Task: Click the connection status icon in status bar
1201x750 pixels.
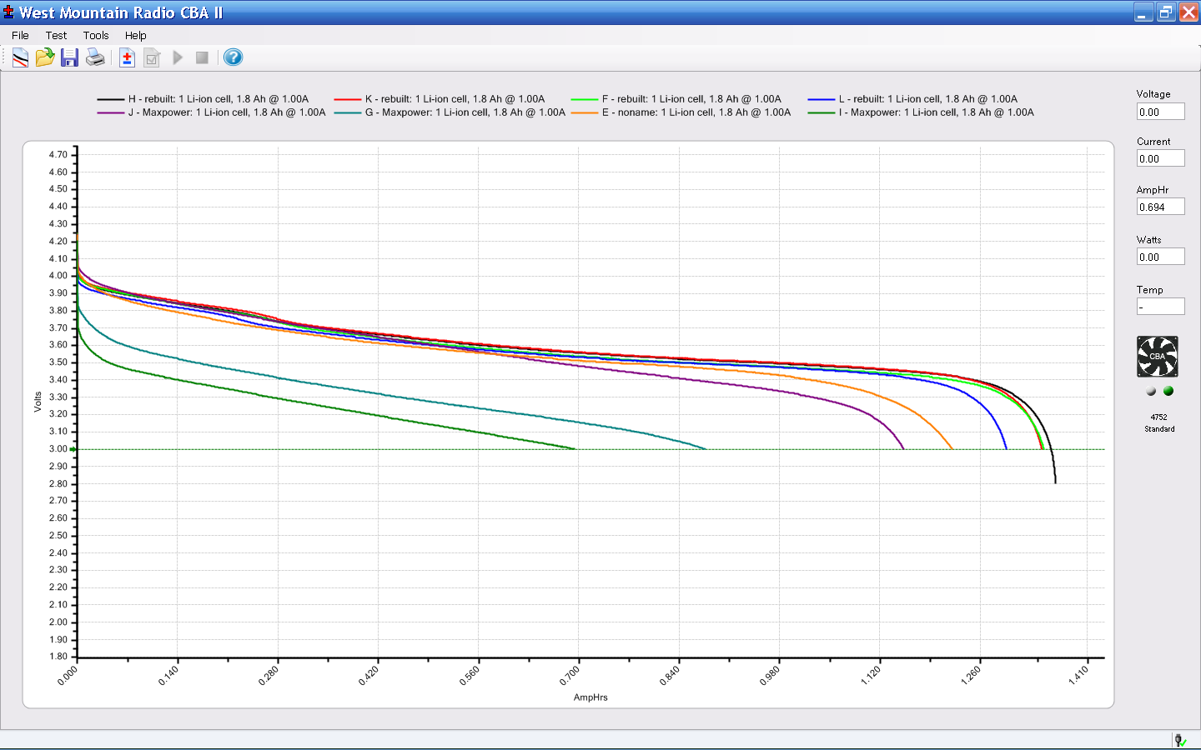Action: coord(1180,740)
